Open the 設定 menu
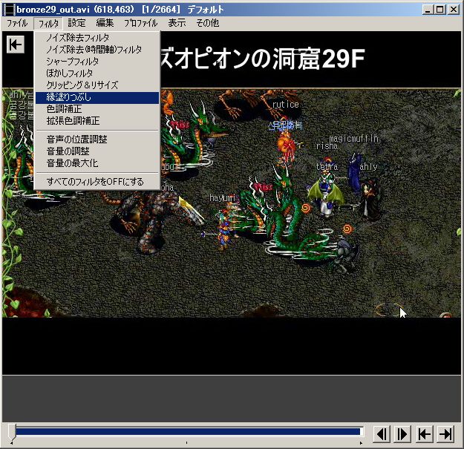The image size is (464, 449). [x=76, y=23]
